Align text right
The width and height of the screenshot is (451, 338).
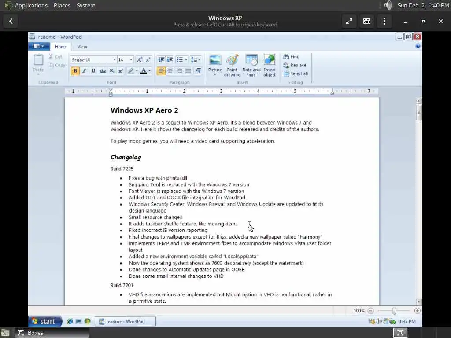pos(179,71)
